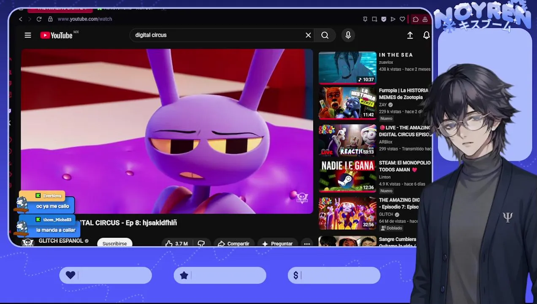
Task: Click the magnifier search button
Action: point(325,35)
